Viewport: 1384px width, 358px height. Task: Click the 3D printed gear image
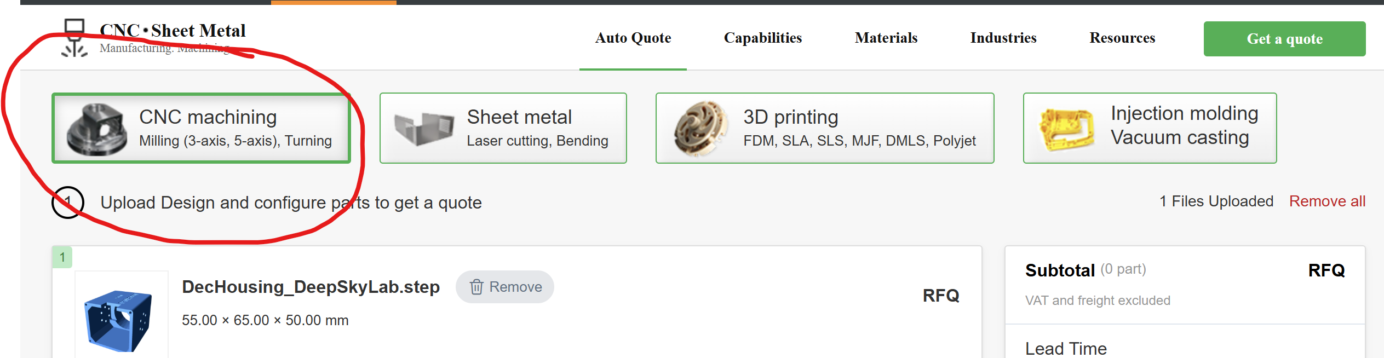(x=701, y=129)
